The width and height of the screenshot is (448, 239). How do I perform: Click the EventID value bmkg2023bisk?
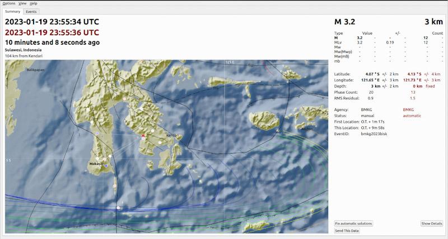point(374,134)
